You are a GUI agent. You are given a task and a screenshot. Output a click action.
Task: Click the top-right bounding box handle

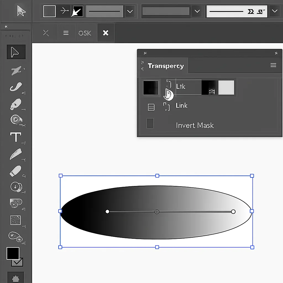252,176
